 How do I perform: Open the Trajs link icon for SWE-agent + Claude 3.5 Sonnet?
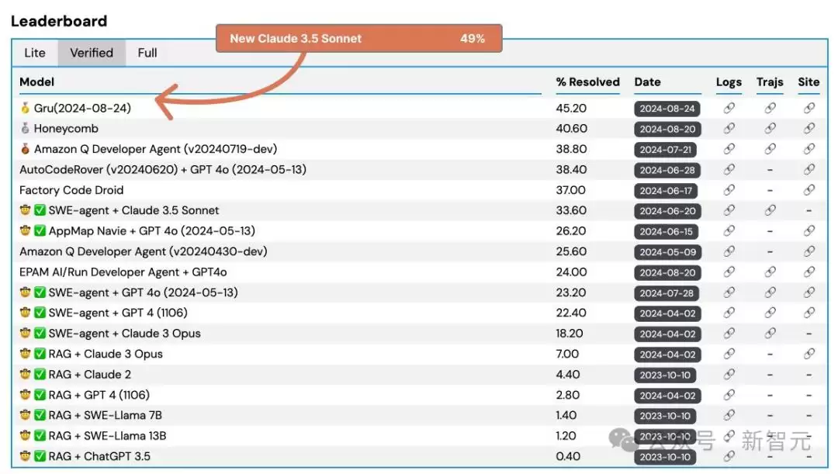pyautogui.click(x=770, y=210)
